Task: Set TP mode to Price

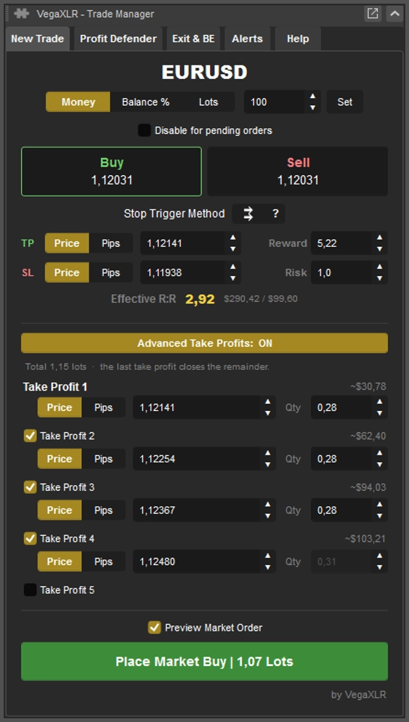Action: coord(67,243)
